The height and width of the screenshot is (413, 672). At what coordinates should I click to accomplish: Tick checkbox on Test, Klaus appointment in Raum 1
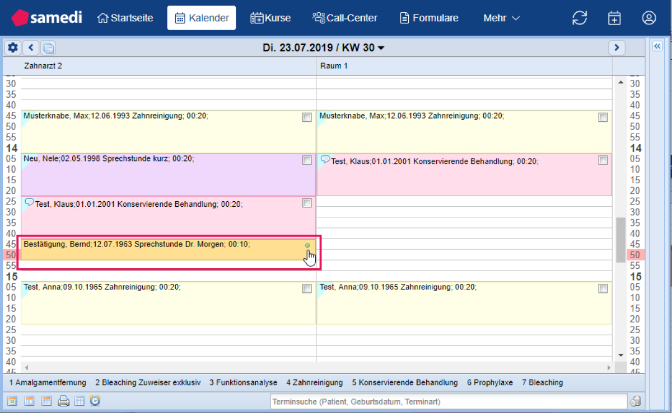(603, 160)
